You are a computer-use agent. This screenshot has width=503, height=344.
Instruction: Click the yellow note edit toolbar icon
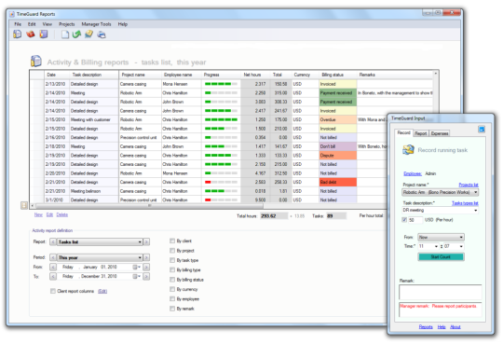click(x=88, y=34)
